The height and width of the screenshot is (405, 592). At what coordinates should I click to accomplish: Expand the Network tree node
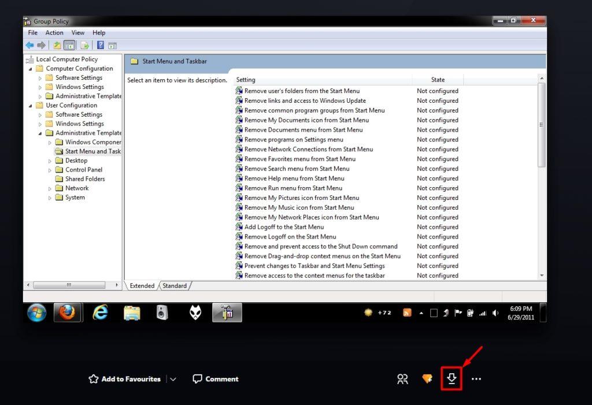tap(50, 189)
